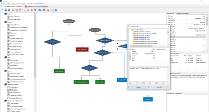Zoom in using the magnifier plus icon
Viewport: 209px width, 112px height.
[x=32, y=10]
